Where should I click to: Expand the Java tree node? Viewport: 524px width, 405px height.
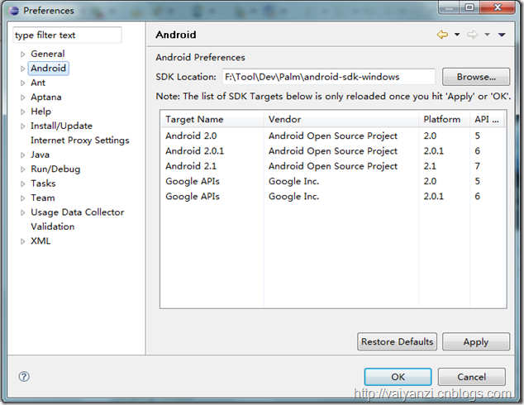pyautogui.click(x=22, y=155)
